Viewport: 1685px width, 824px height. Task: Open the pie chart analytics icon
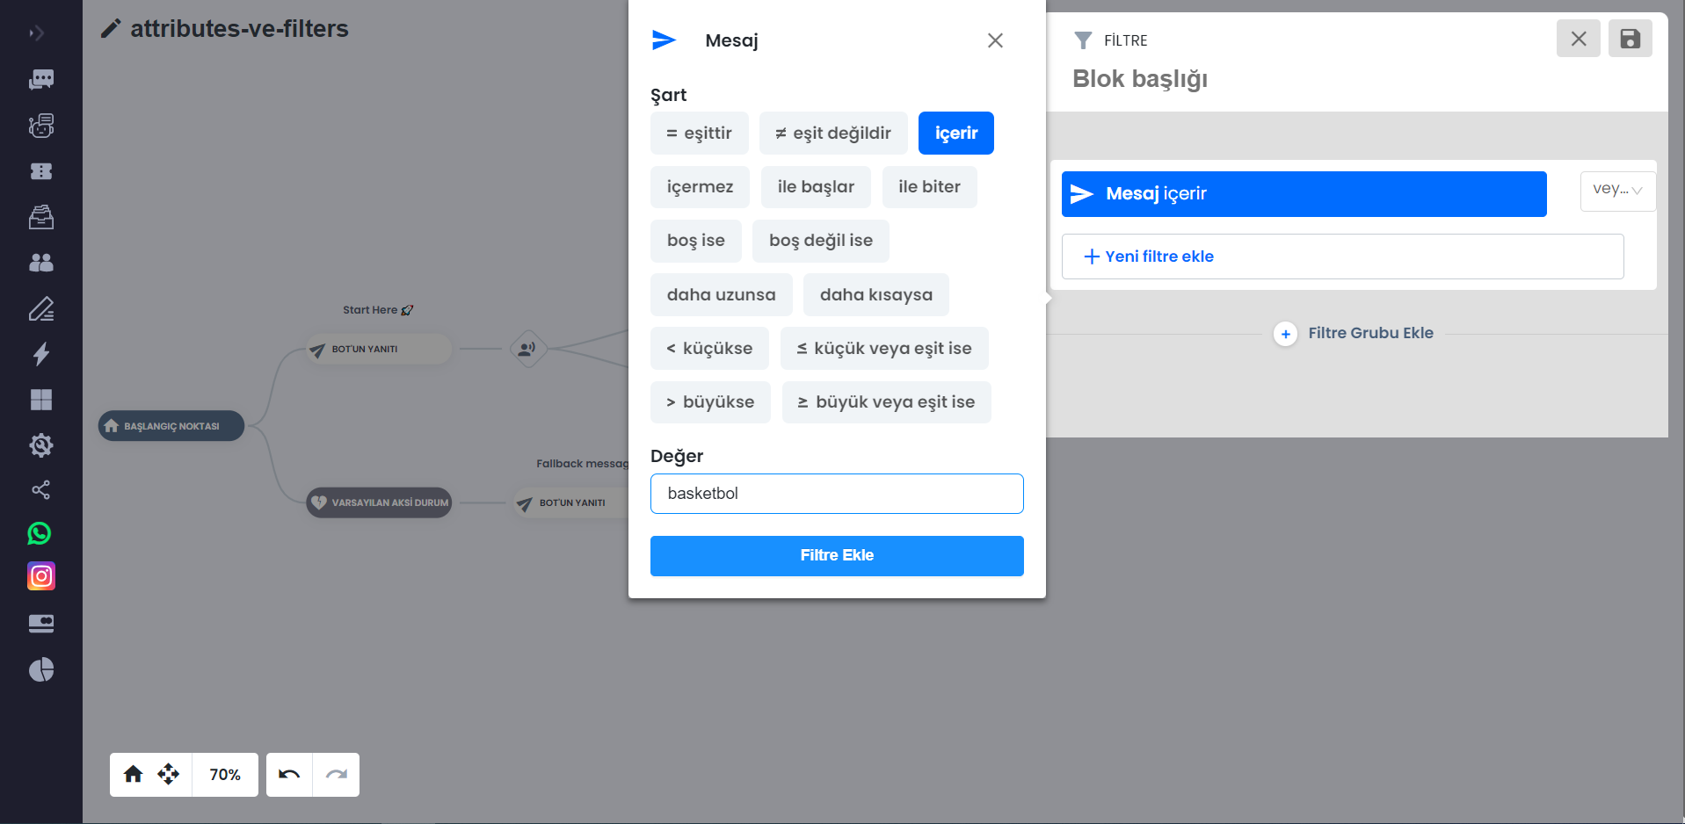coord(41,670)
